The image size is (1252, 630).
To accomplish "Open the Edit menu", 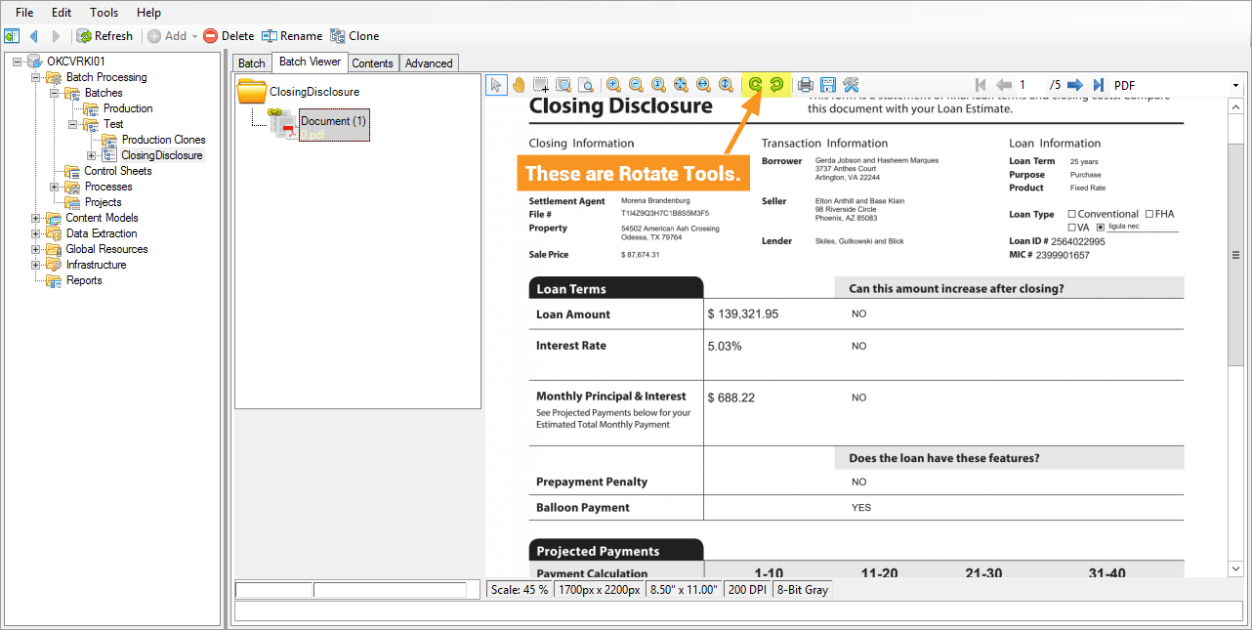I will click(62, 13).
